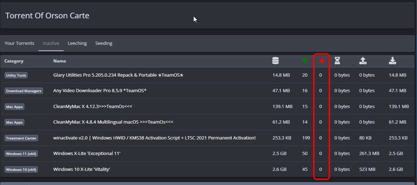417x185 pixels.
Task: Click the Windows 11 (x64) category badge
Action: pyautogui.click(x=21, y=154)
